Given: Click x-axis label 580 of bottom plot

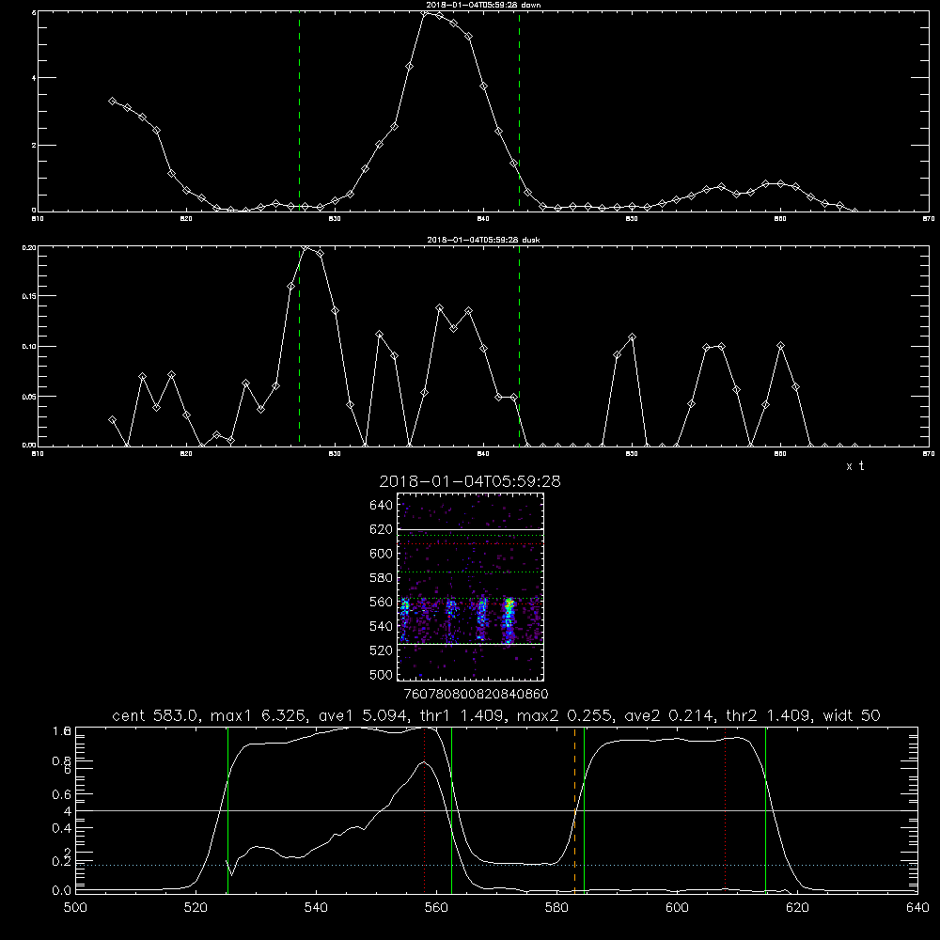Looking at the screenshot, I should tap(556, 908).
